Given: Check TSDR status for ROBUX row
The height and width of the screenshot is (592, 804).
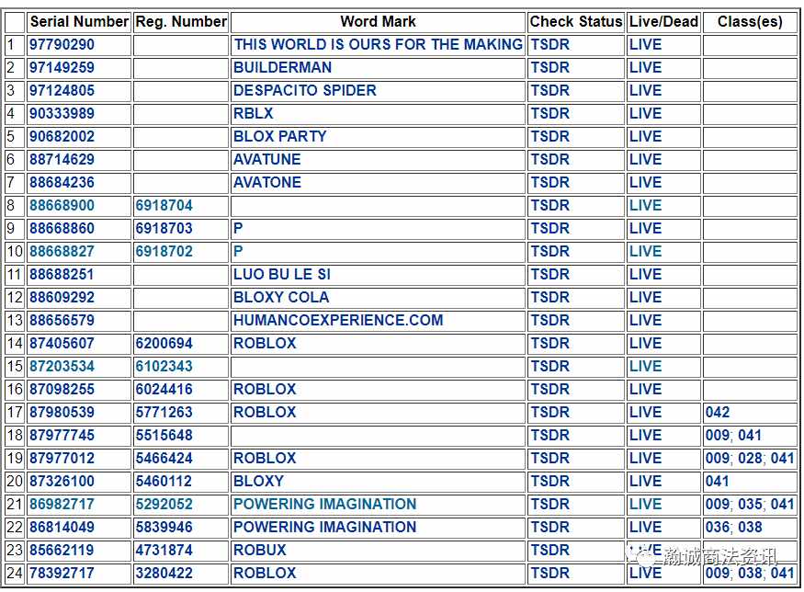Looking at the screenshot, I should 549,550.
